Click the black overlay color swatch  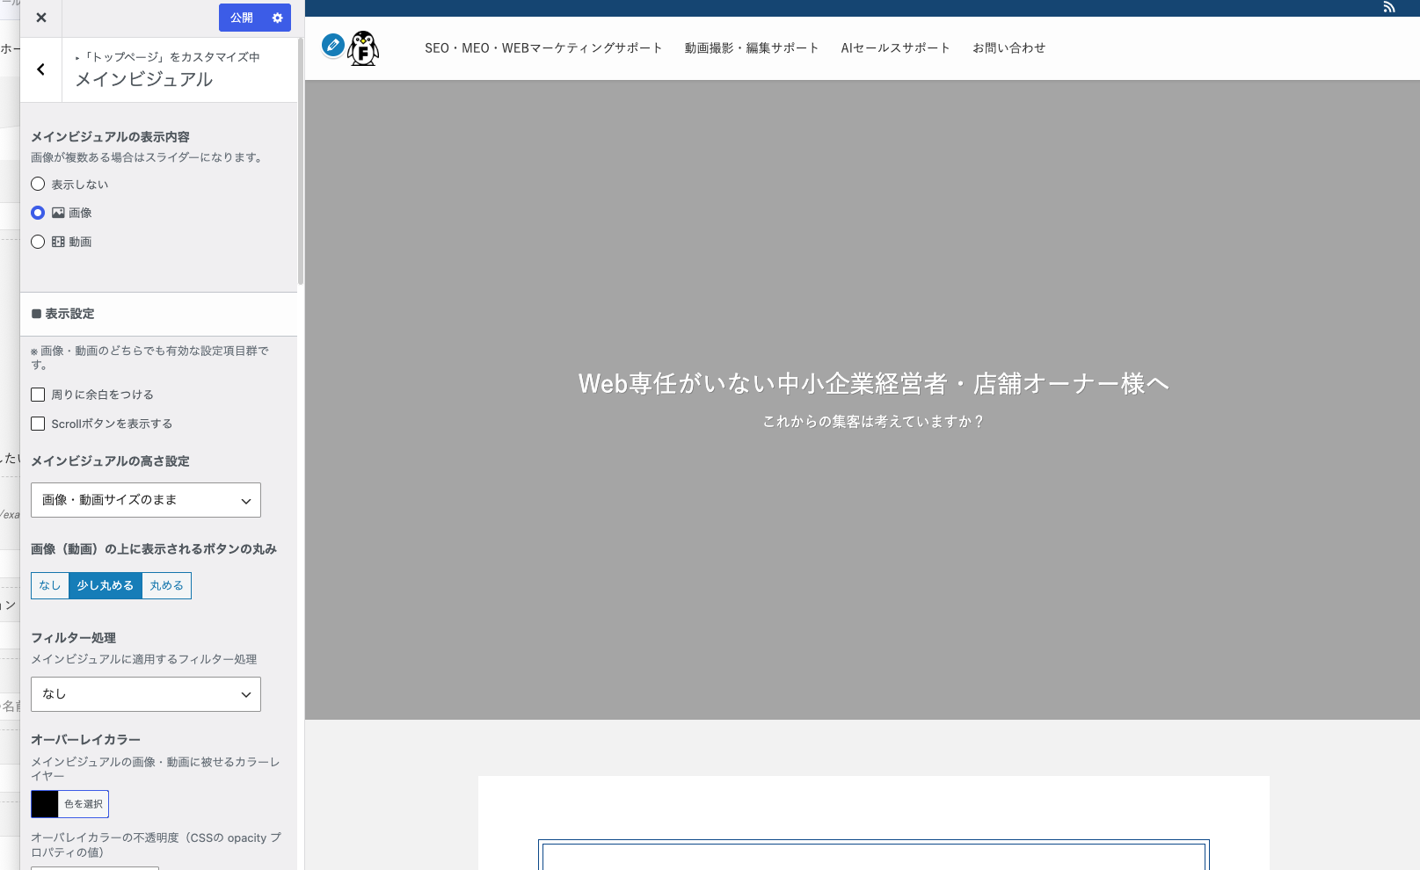pos(45,804)
